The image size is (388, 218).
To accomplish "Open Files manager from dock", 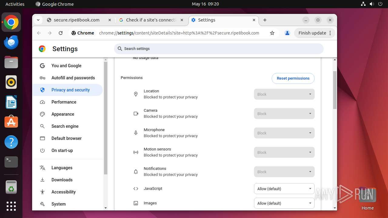I will pos(11,62).
